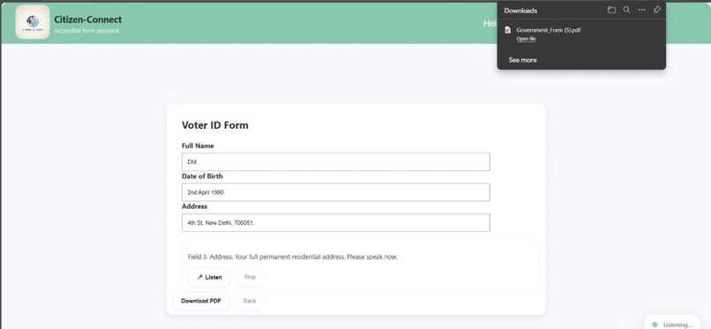Viewport: 711px width, 329px height.
Task: Click the Citizen-Connect logo image
Action: click(x=32, y=22)
